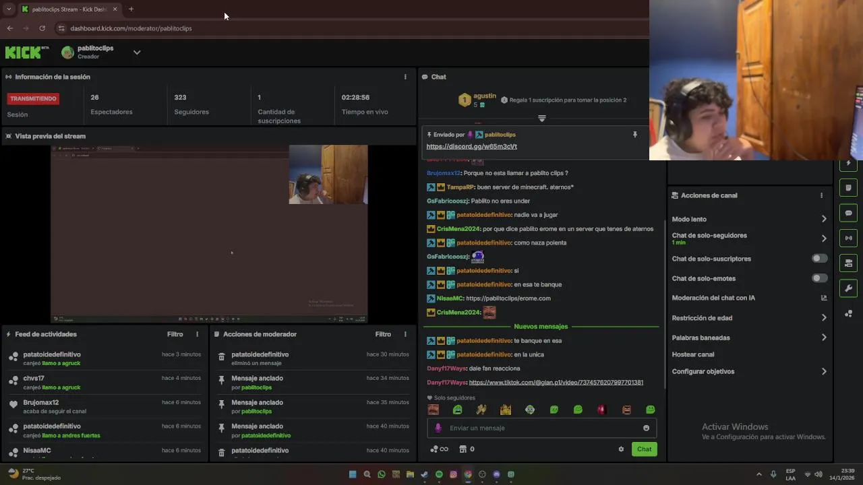Select the mustache face emote
This screenshot has height=485, width=863.
point(434,410)
